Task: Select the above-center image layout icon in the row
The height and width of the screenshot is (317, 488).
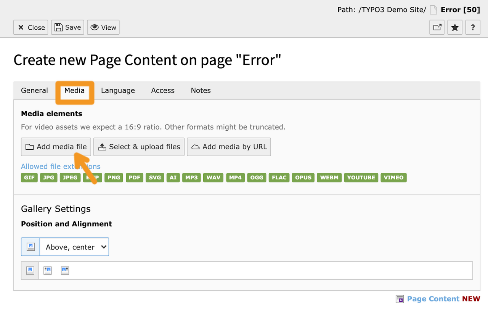Action: [30, 271]
